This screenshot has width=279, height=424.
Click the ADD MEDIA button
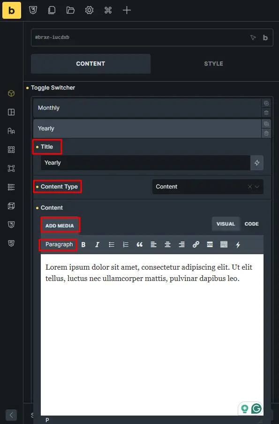[x=60, y=226]
